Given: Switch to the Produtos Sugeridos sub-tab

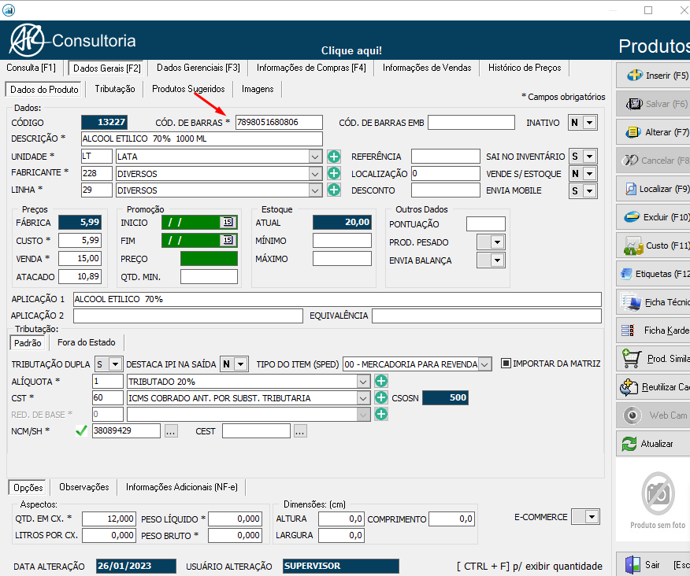Looking at the screenshot, I should click(188, 89).
